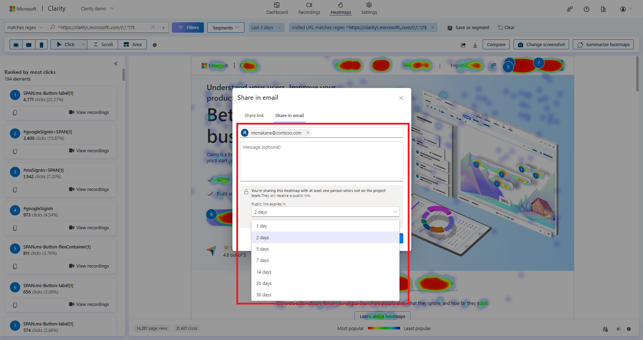This screenshot has width=643, height=340.
Task: Clear all filters with the Clear button
Action: (x=506, y=27)
